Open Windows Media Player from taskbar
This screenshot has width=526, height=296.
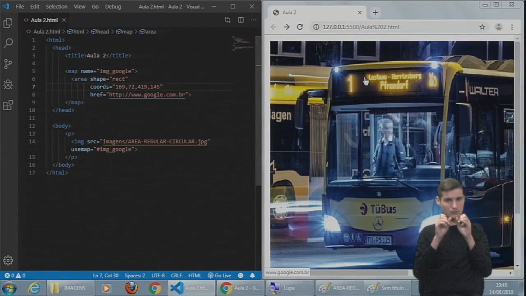coord(106,288)
